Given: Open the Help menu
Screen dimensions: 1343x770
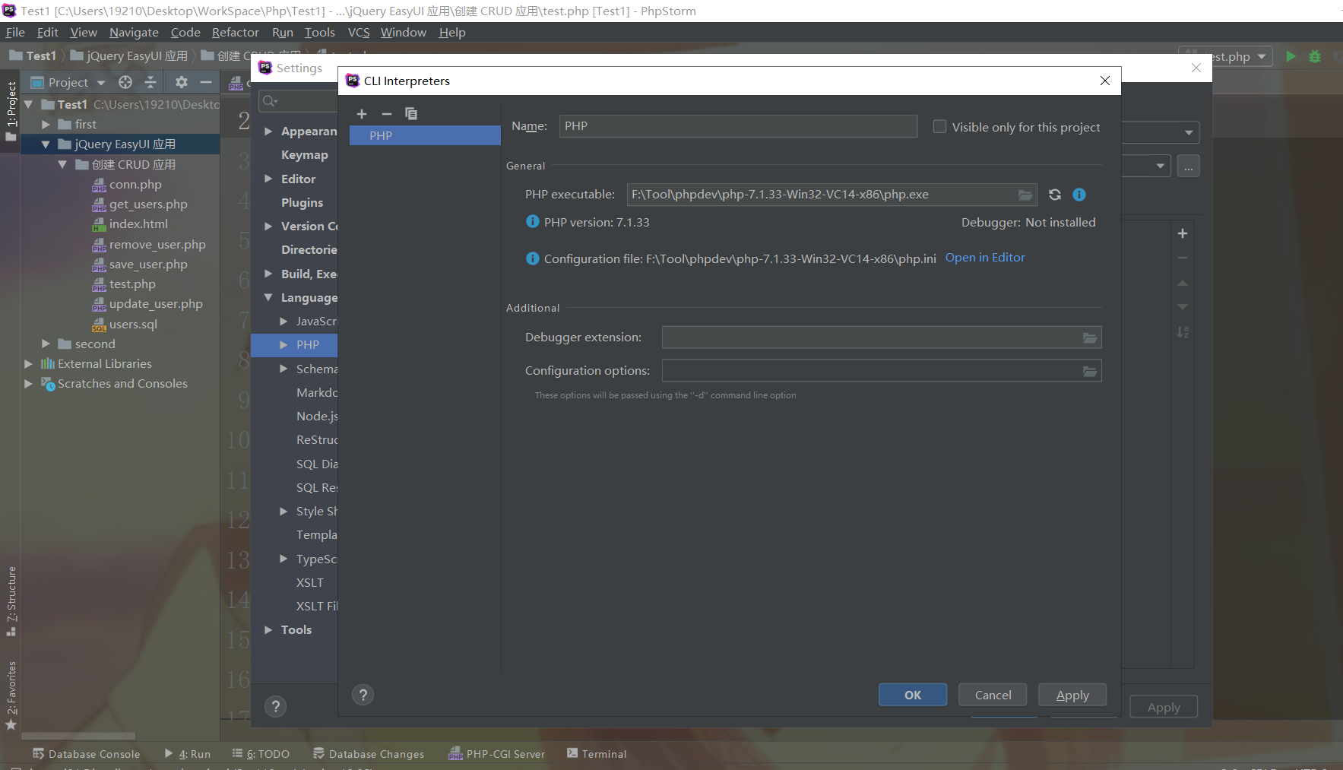Looking at the screenshot, I should tap(452, 32).
